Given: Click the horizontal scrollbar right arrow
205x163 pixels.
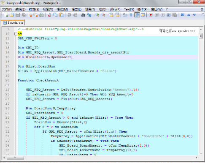Looking at the screenshot, I should [x=197, y=158].
